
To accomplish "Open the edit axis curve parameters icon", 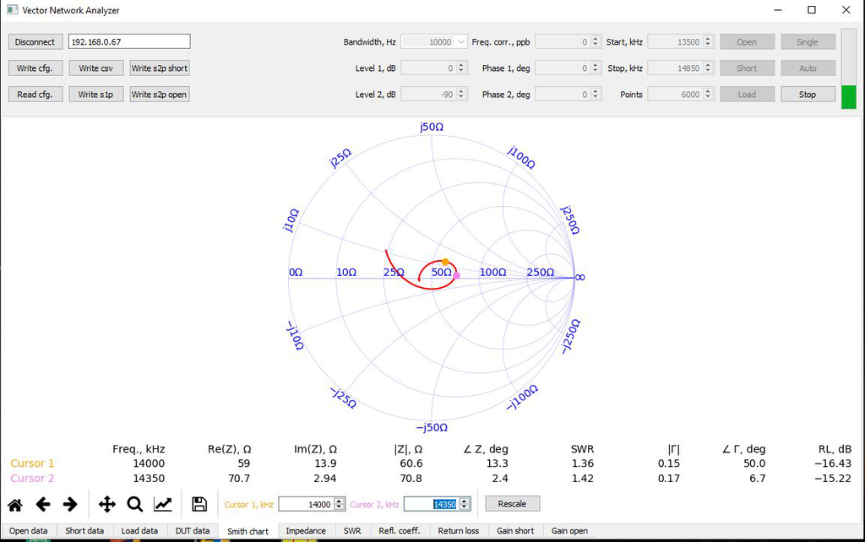I will point(163,505).
